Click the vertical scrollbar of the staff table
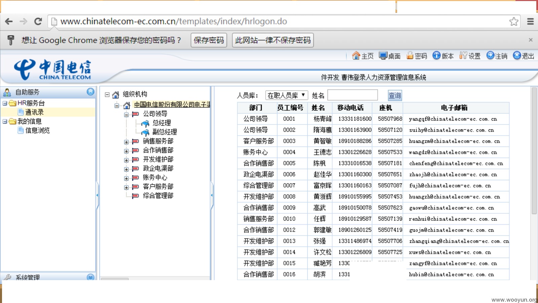 click(534, 151)
